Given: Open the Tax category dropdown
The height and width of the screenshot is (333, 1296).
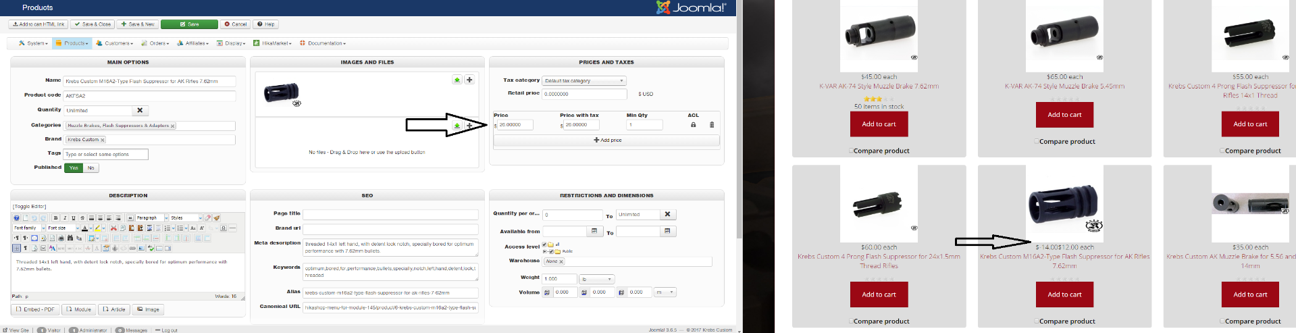Looking at the screenshot, I should (585, 80).
